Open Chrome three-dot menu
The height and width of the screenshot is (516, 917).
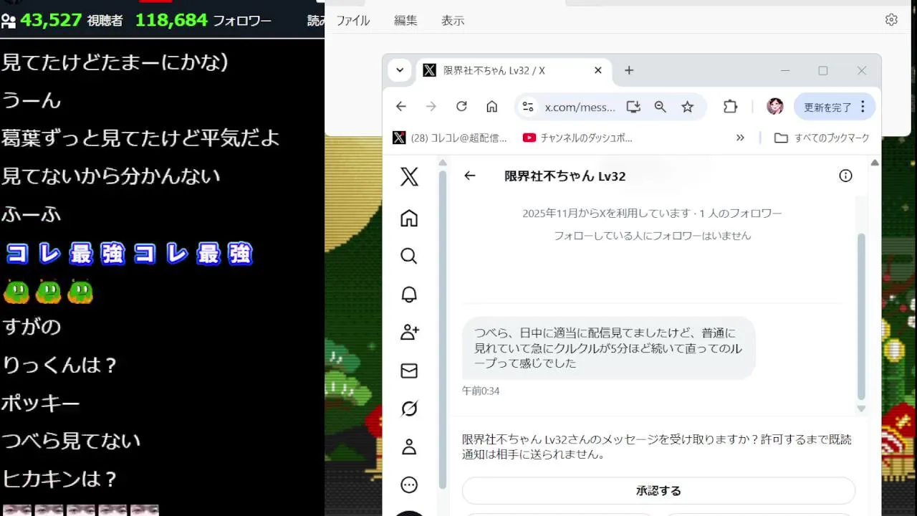click(x=863, y=107)
